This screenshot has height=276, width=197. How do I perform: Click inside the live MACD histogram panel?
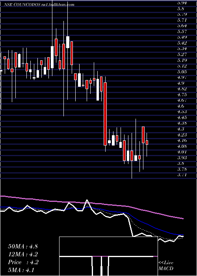[x=108, y=256]
